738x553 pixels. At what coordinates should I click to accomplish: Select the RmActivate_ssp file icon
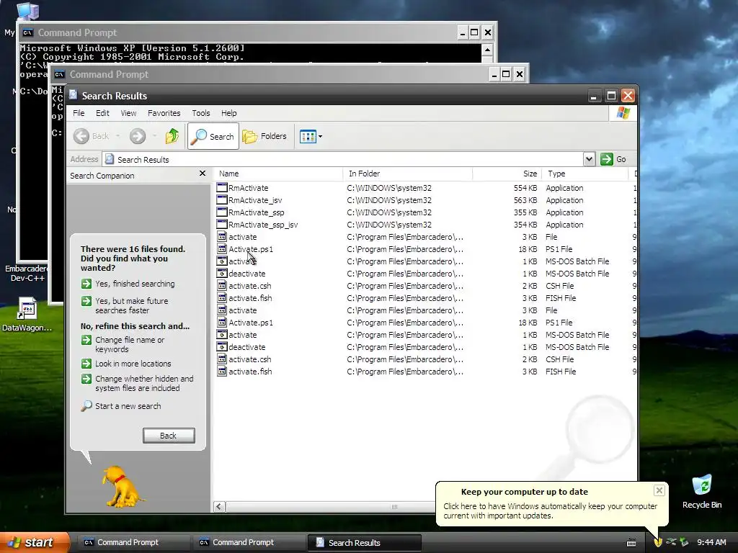point(222,212)
